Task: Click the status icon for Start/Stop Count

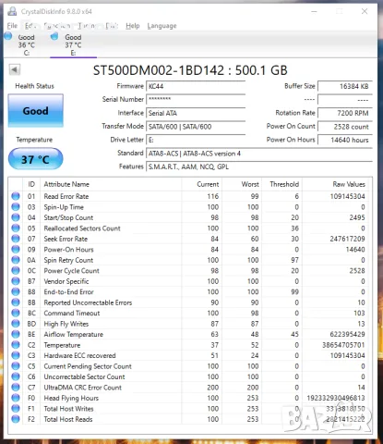Action: pyautogui.click(x=16, y=217)
